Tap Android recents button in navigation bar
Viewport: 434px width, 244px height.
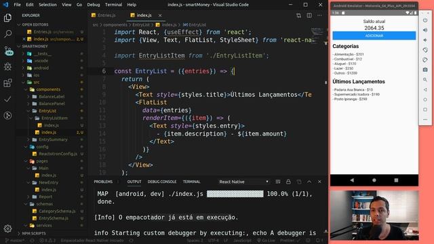click(x=396, y=180)
